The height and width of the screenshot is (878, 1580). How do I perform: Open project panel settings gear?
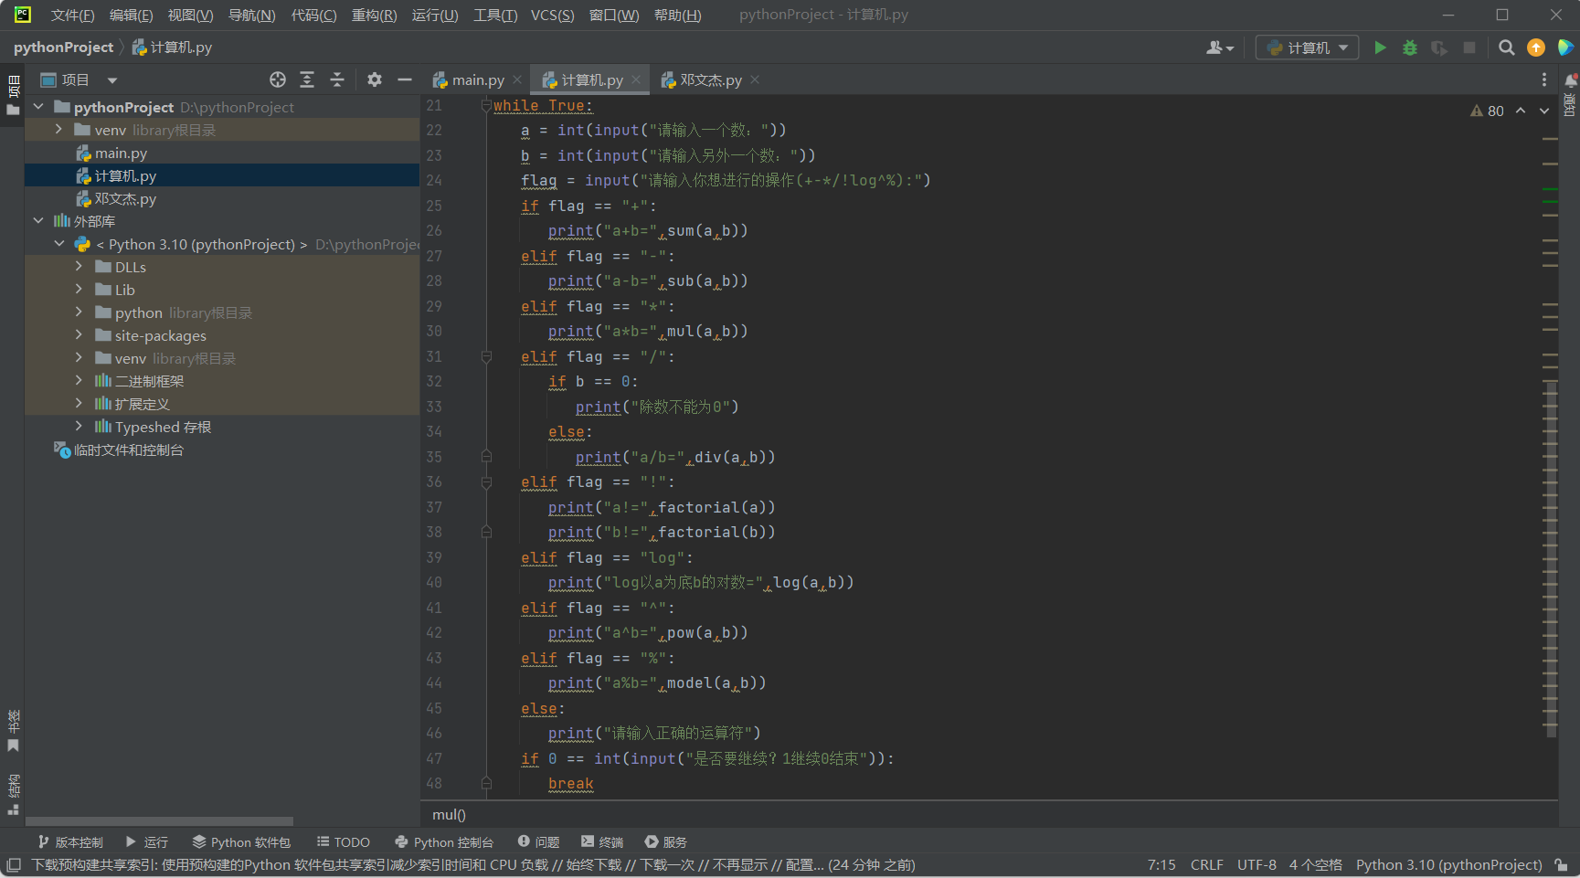pos(375,80)
